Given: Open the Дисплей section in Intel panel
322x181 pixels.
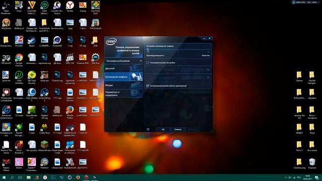Looking at the screenshot, I should (123, 68).
